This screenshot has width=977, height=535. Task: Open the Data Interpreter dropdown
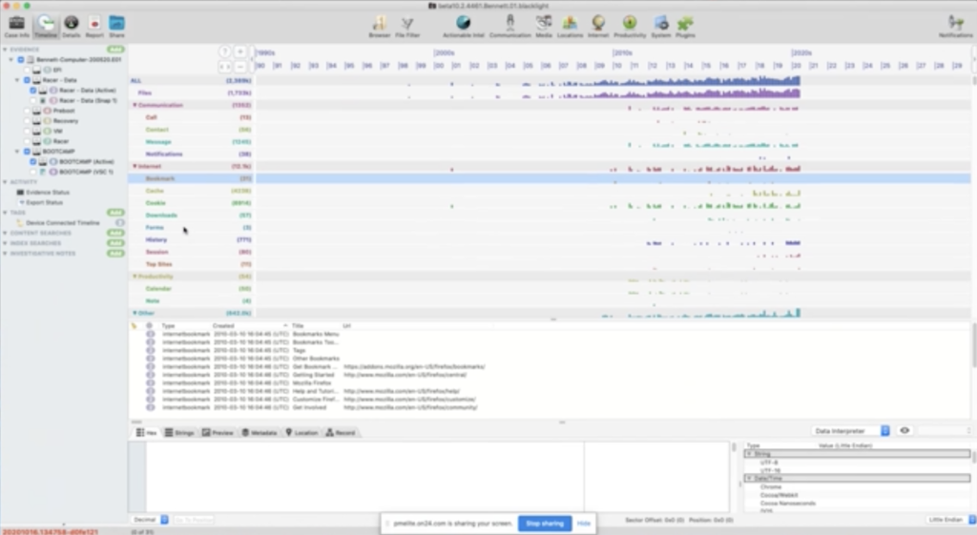tap(850, 431)
